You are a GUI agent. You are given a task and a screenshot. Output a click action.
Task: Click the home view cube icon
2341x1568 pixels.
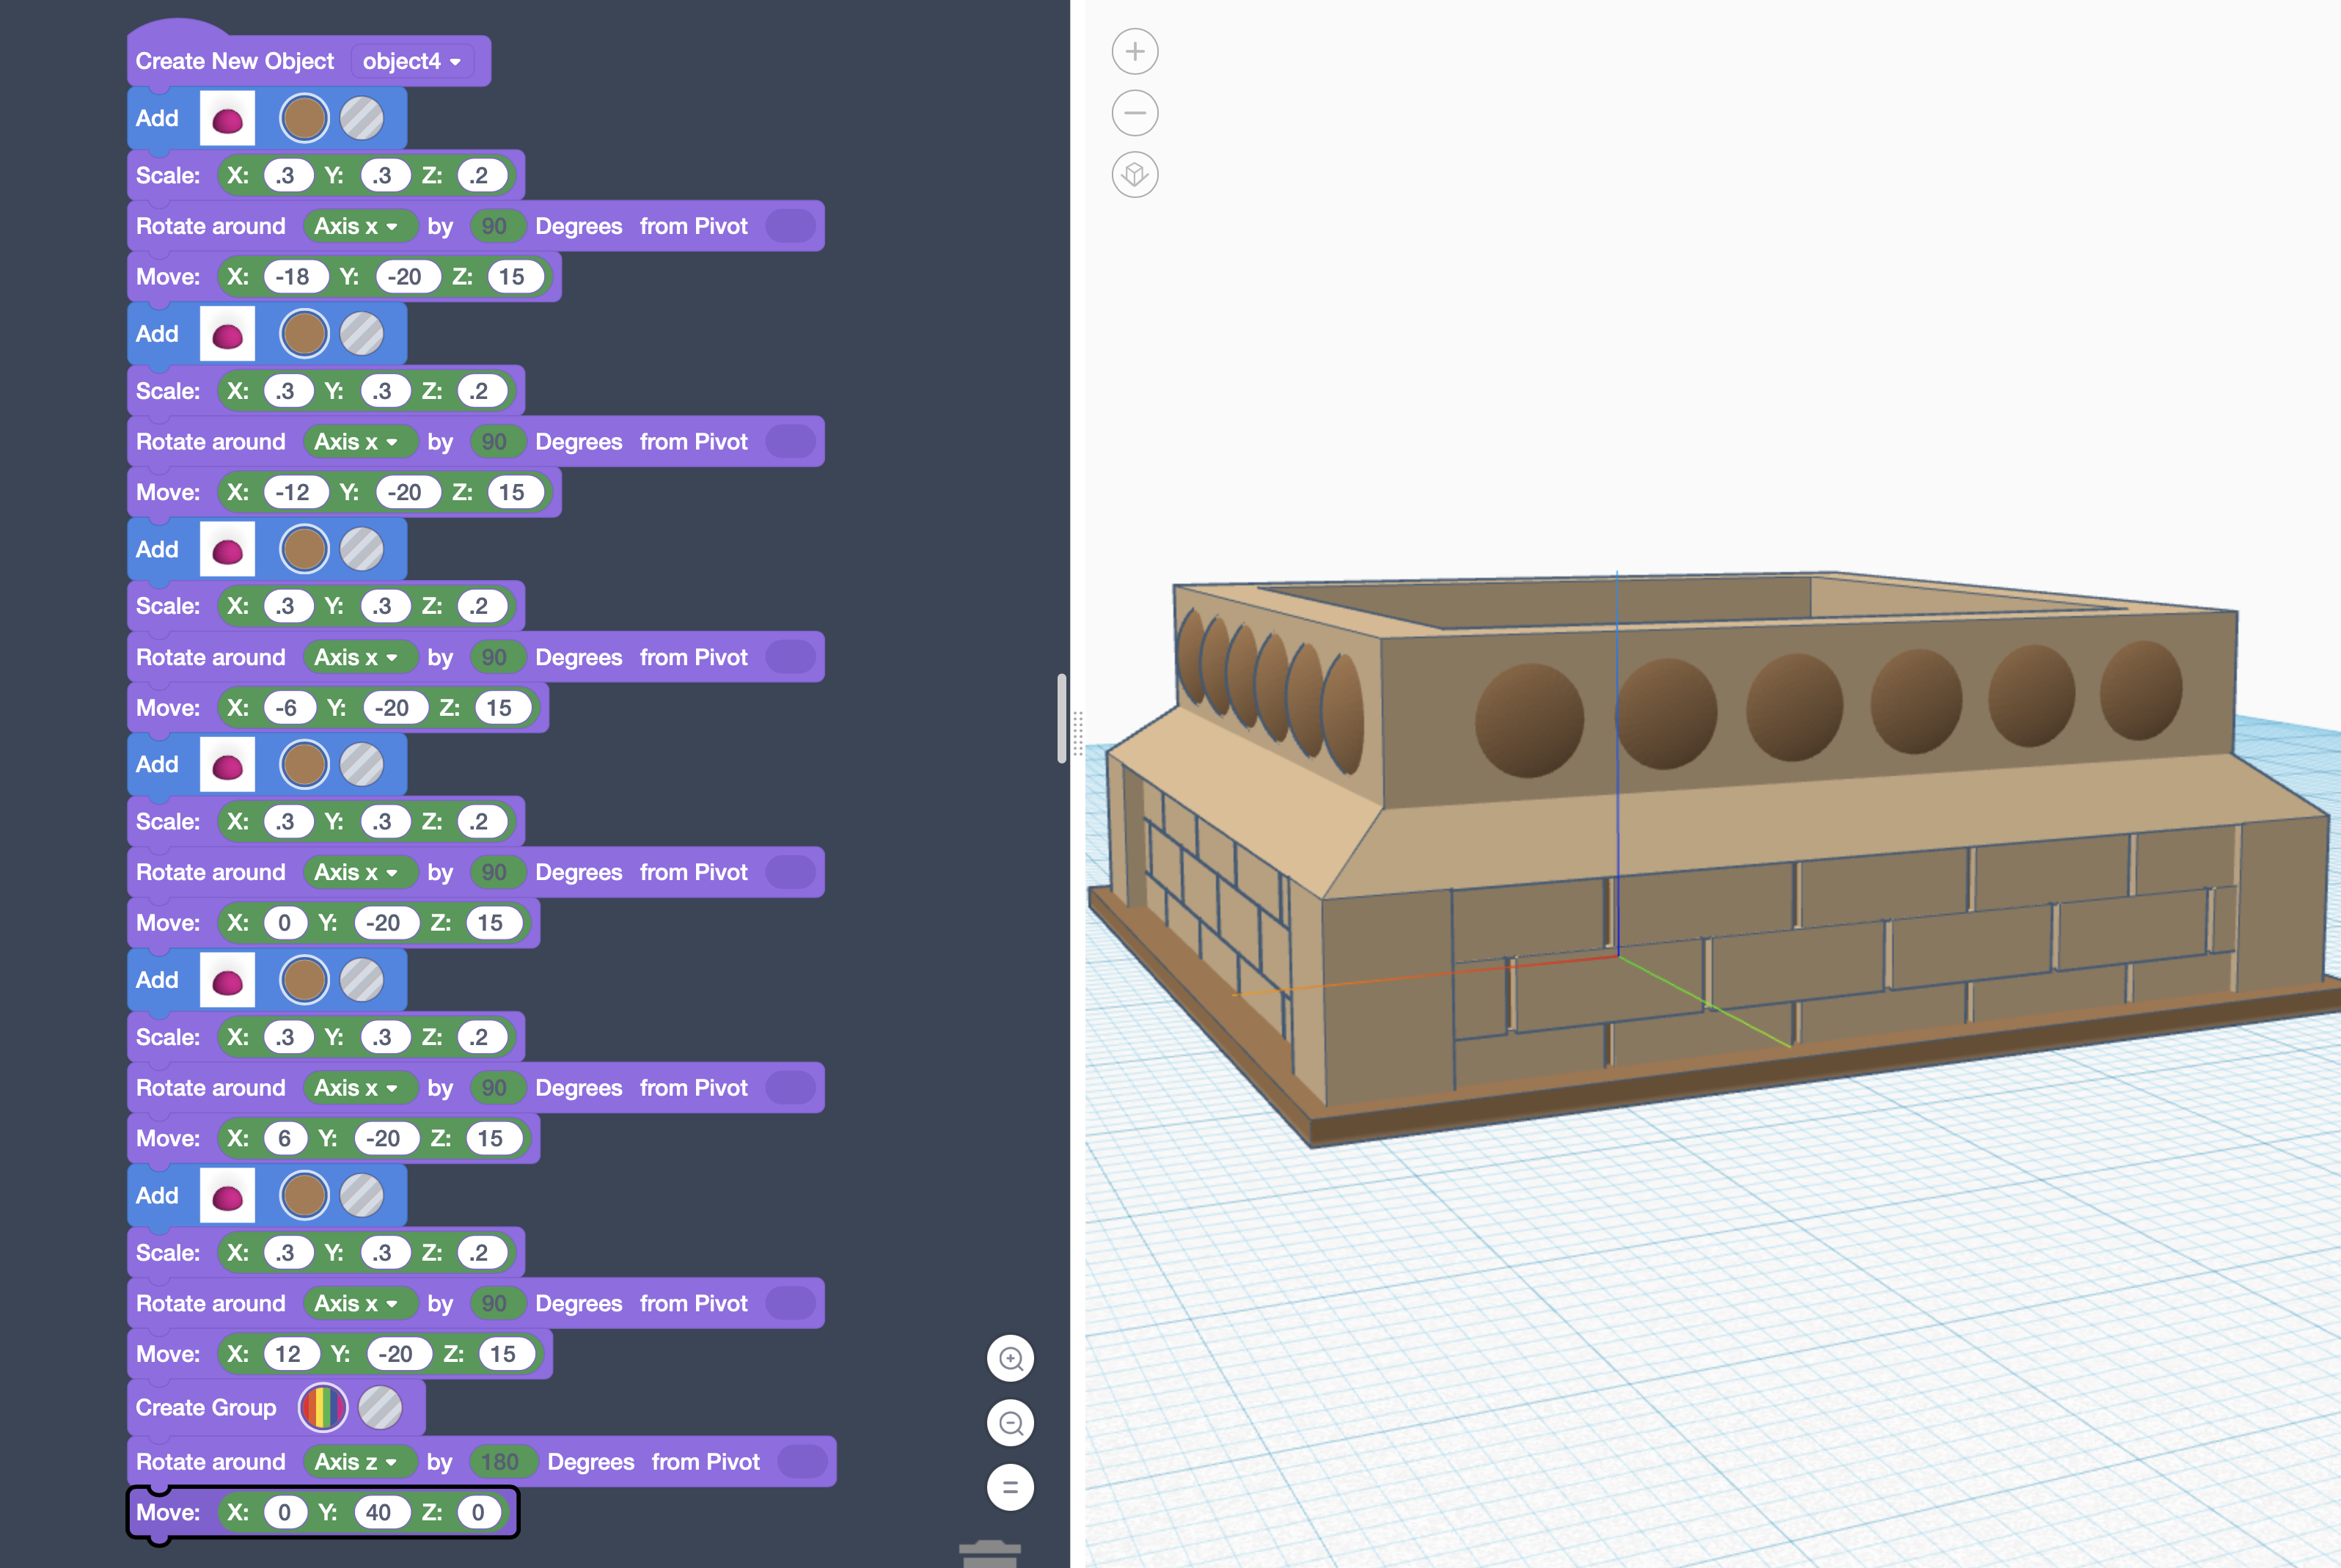click(1135, 175)
